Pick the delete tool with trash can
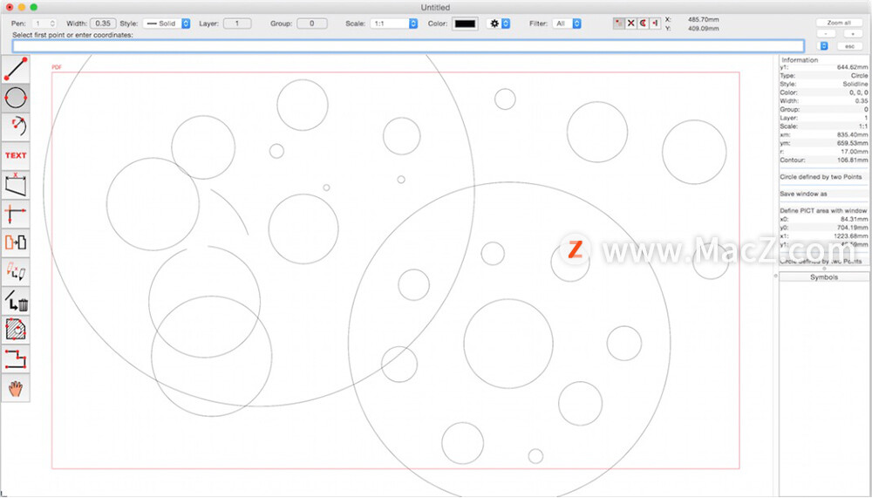This screenshot has height=498, width=872. click(16, 300)
